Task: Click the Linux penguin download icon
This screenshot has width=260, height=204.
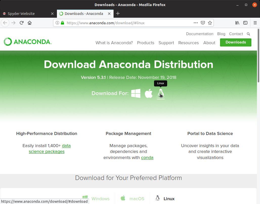Action: coord(161,94)
